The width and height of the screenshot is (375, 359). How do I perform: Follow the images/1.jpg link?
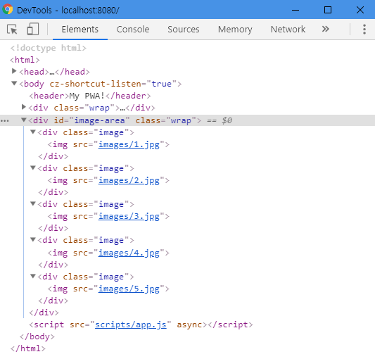pyautogui.click(x=129, y=144)
